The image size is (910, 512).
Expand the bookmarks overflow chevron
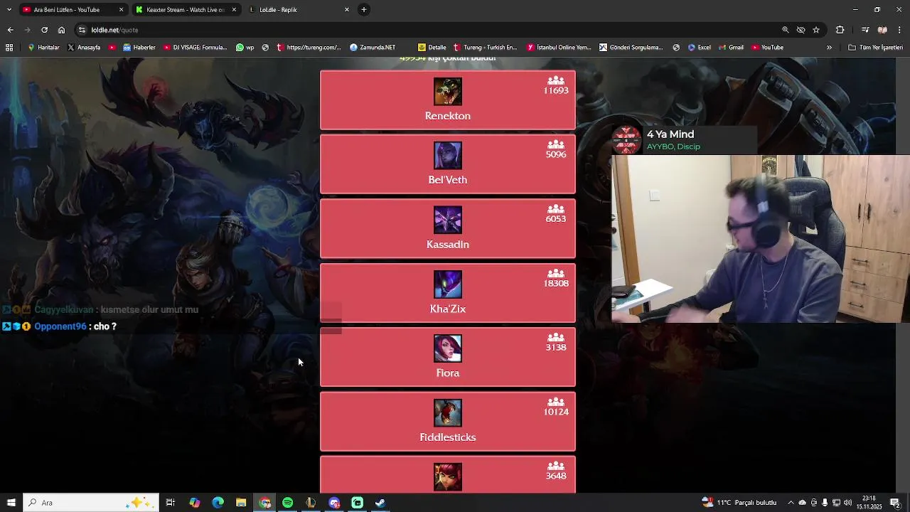pyautogui.click(x=829, y=48)
